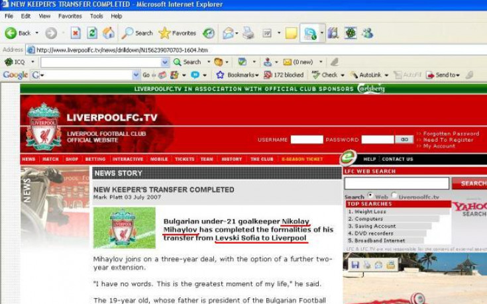Click the Google Bookmarks star
The width and height of the screenshot is (487, 304).
(x=220, y=75)
